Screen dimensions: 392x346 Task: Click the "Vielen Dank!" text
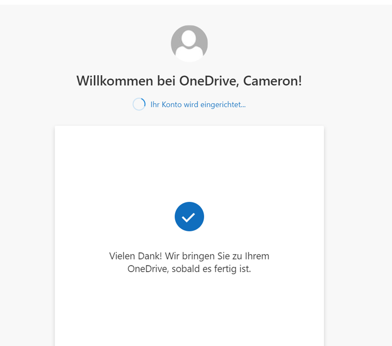[136, 256]
